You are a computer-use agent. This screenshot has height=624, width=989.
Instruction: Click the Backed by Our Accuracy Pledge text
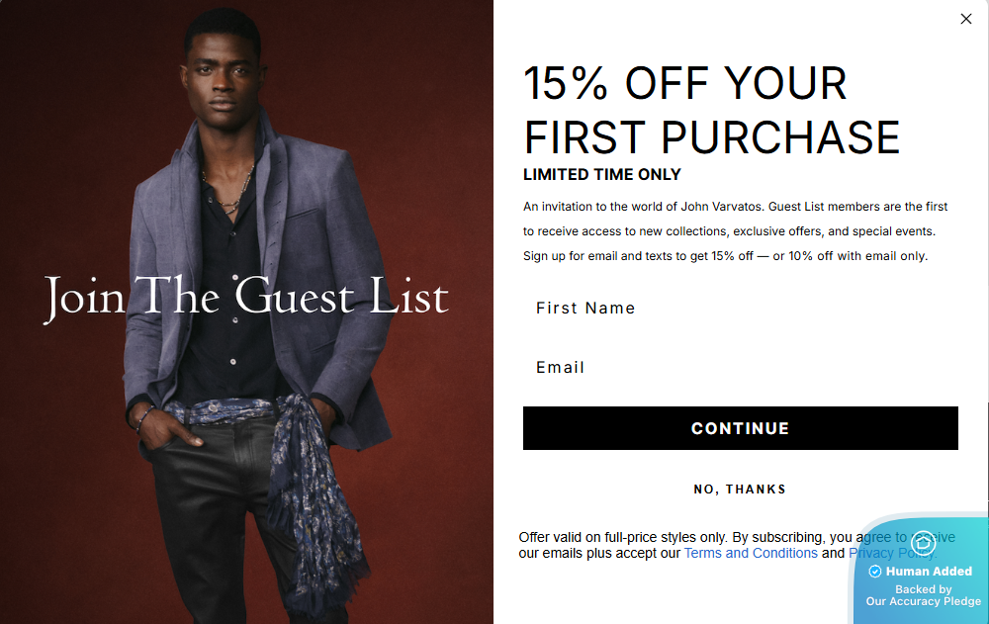click(924, 595)
